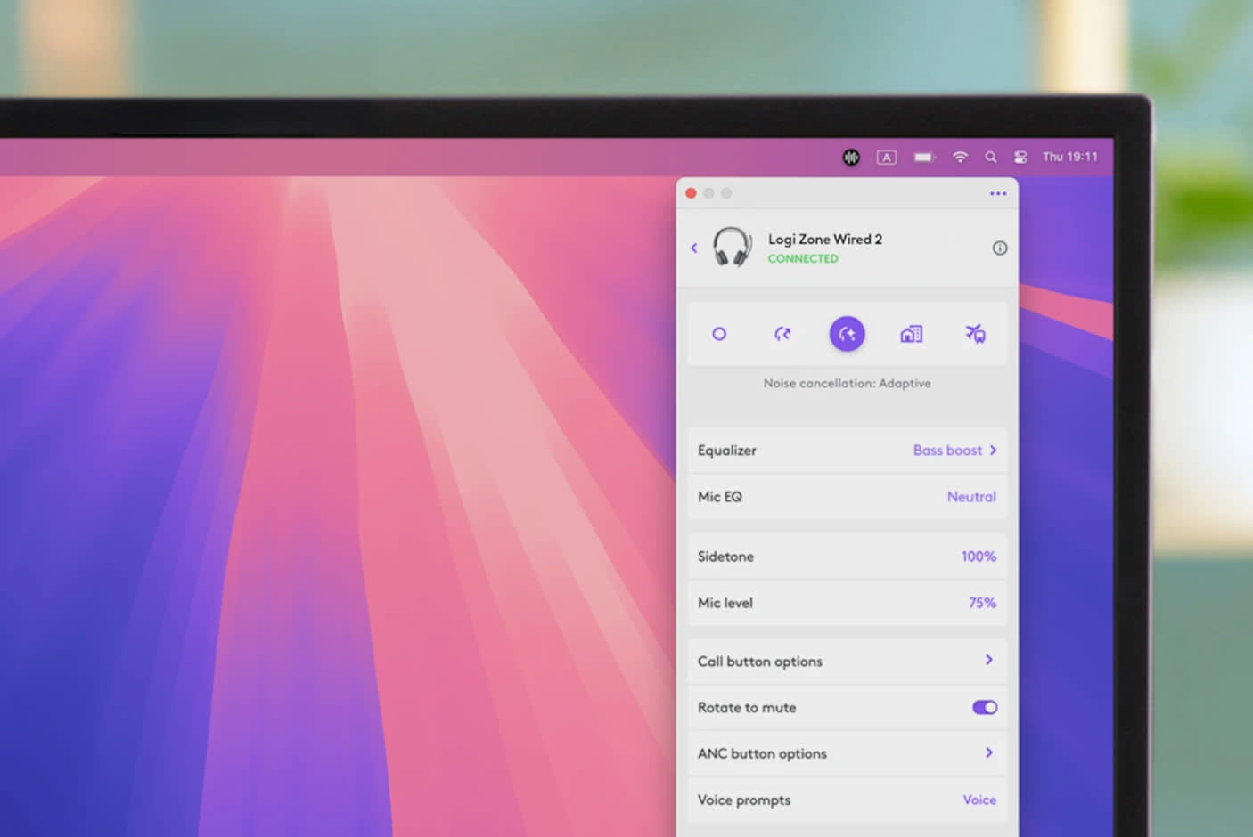Adjust the Mic level 75% value

click(981, 603)
